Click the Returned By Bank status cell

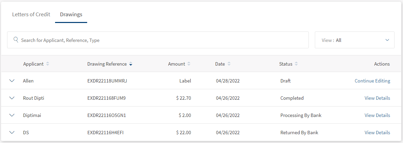[x=299, y=133]
